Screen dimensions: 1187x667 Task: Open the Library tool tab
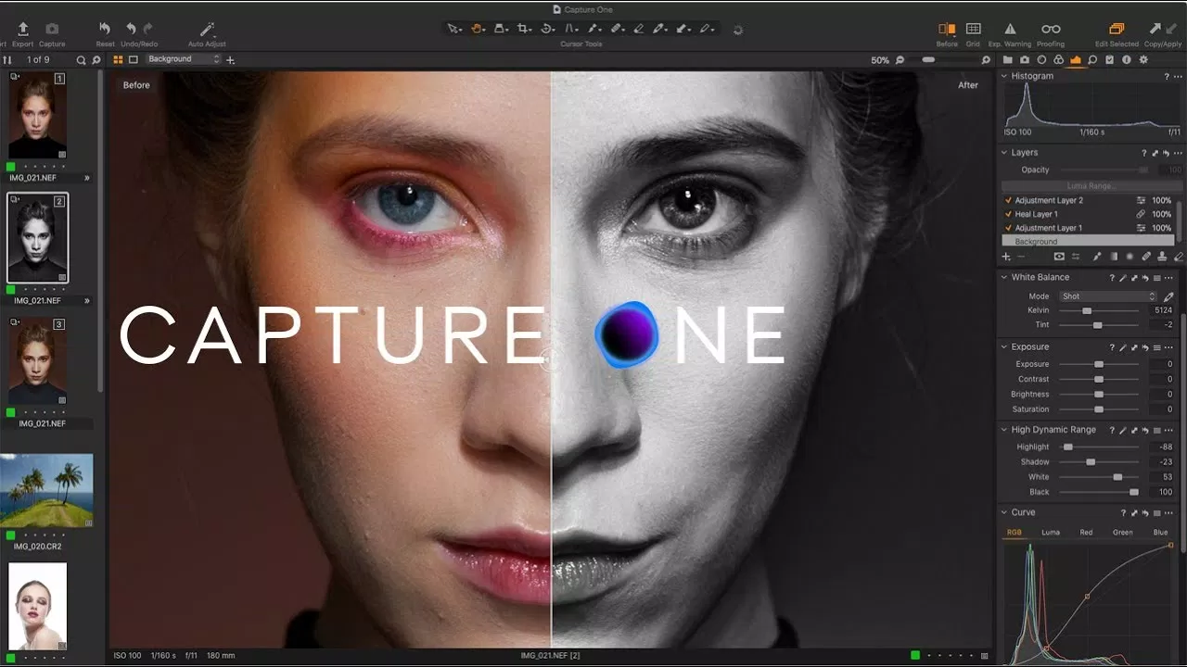click(x=1008, y=59)
